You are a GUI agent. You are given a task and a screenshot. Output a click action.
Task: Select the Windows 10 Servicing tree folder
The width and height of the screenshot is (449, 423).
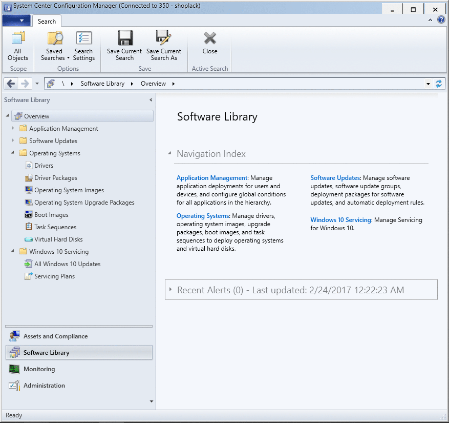[54, 252]
